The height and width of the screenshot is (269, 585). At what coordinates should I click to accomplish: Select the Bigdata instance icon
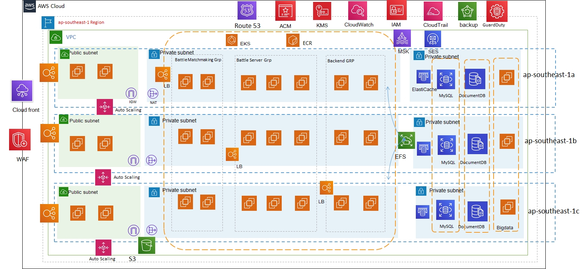point(508,207)
